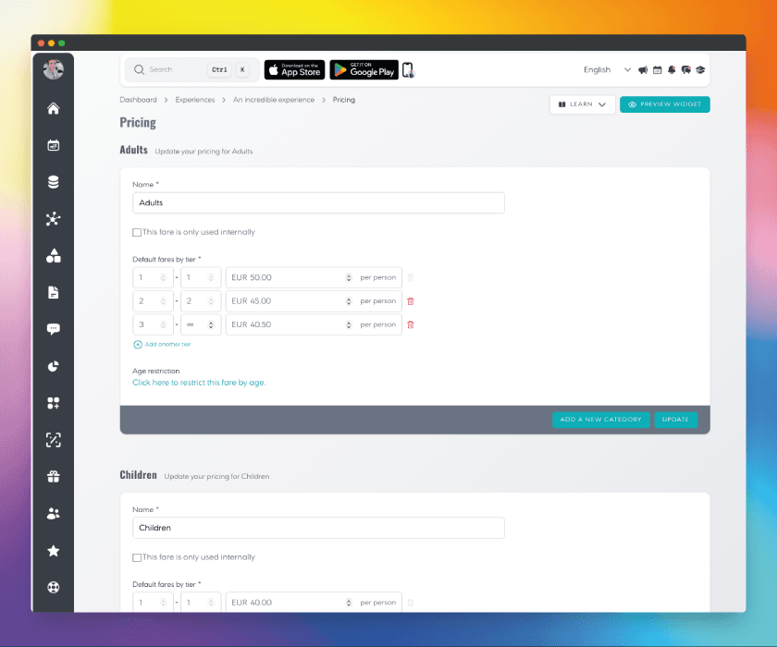Open the document icon in sidebar

(53, 293)
